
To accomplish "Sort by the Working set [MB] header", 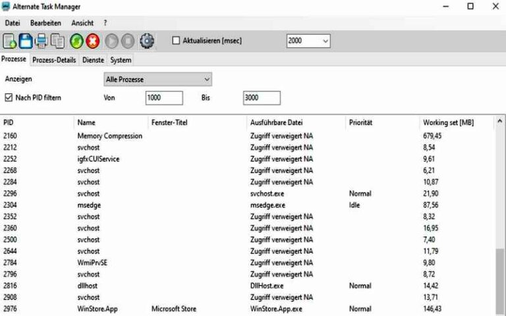I will [x=457, y=122].
